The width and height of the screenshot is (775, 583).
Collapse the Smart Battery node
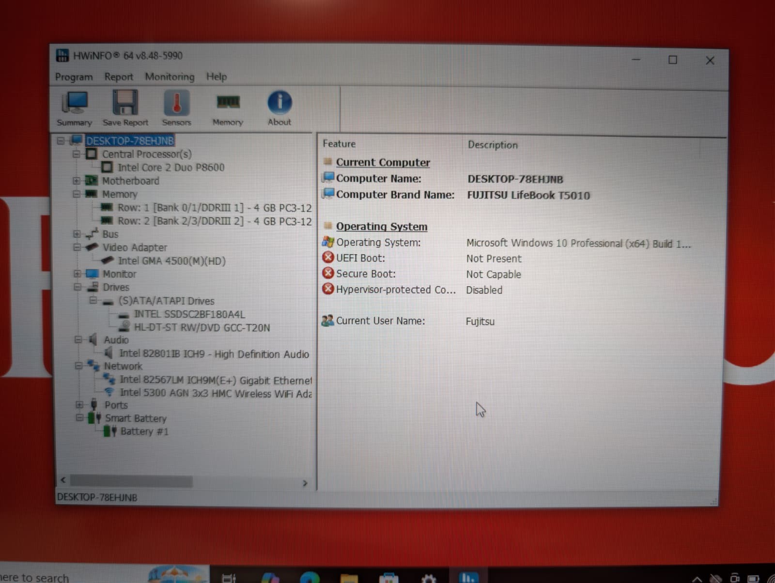(79, 417)
